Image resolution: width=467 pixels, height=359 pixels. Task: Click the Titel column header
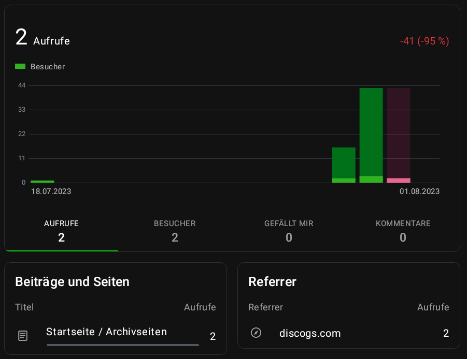[24, 307]
